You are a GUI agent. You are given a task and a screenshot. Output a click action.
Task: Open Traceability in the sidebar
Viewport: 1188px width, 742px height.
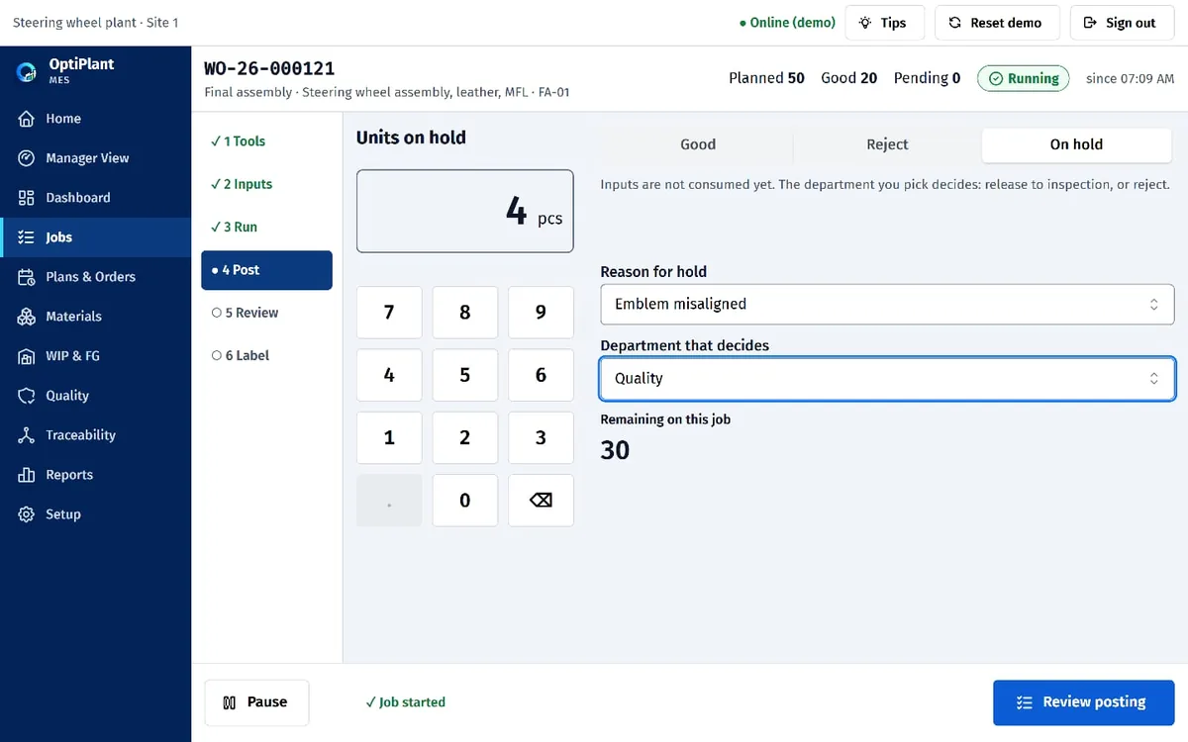pyautogui.click(x=95, y=435)
